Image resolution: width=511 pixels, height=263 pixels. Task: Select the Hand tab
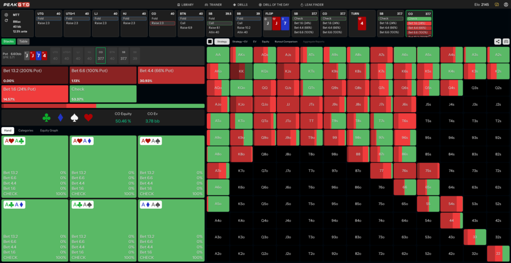click(x=7, y=130)
